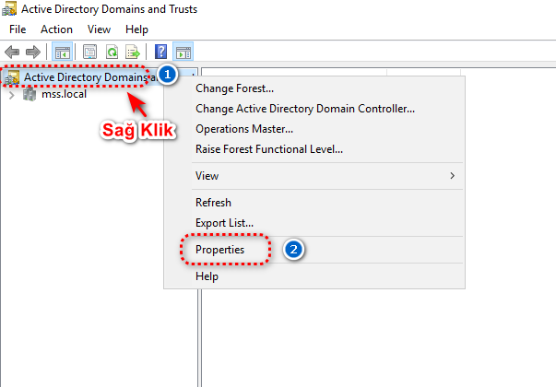Click the Back arrow toolbar icon

coord(12,53)
